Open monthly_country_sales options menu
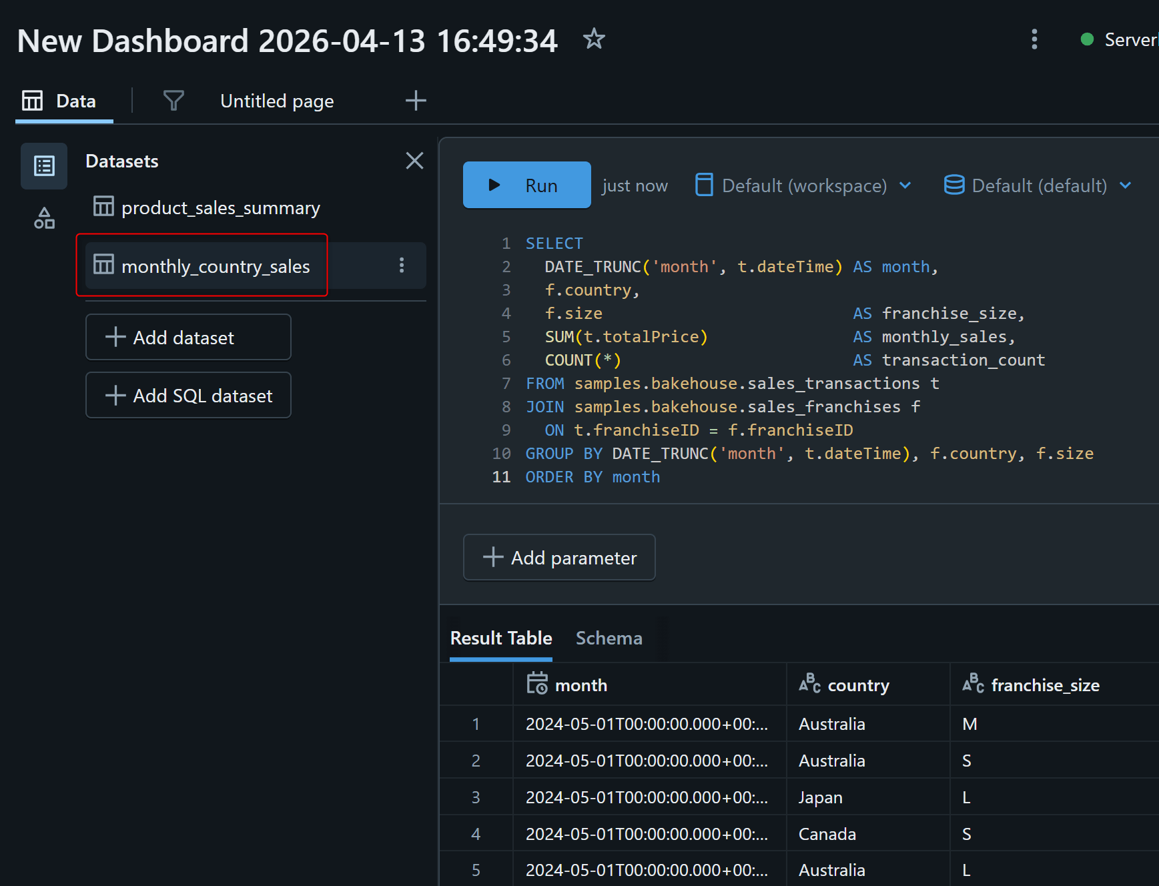 (x=402, y=266)
